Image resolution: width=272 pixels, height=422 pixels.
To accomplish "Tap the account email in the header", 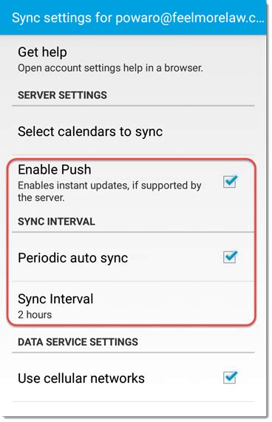I will pos(190,18).
